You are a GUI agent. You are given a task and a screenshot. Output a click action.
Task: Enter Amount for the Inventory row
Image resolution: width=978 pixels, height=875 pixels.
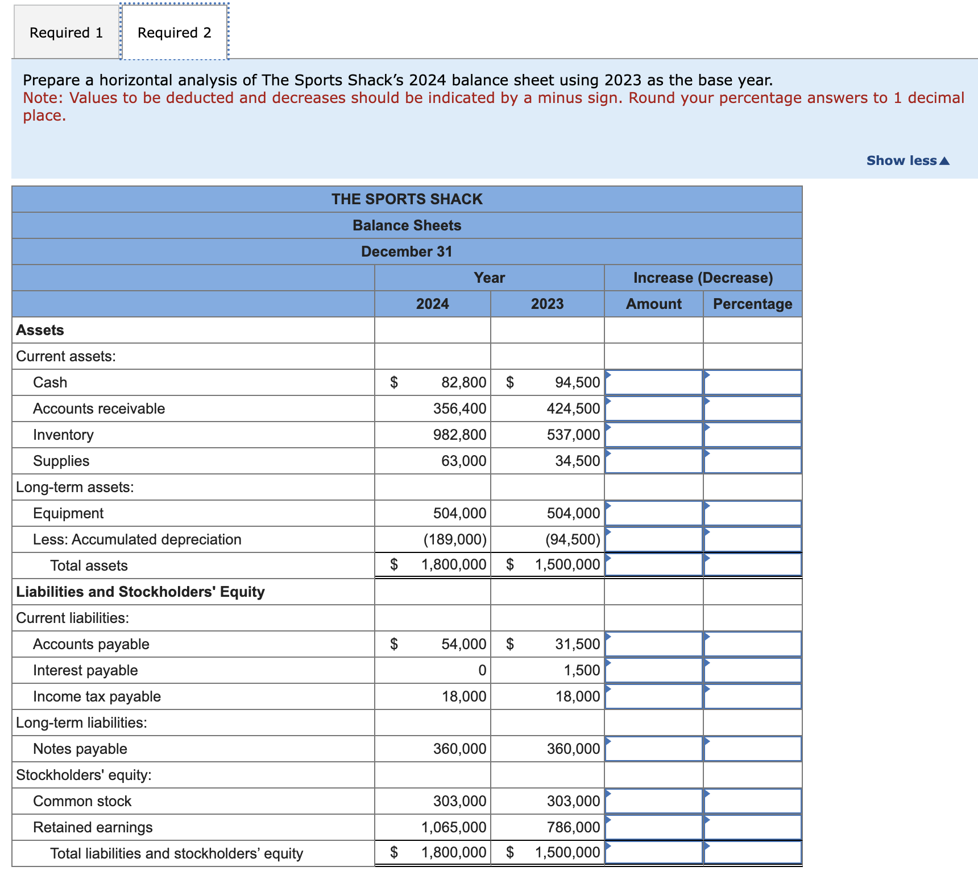(654, 435)
